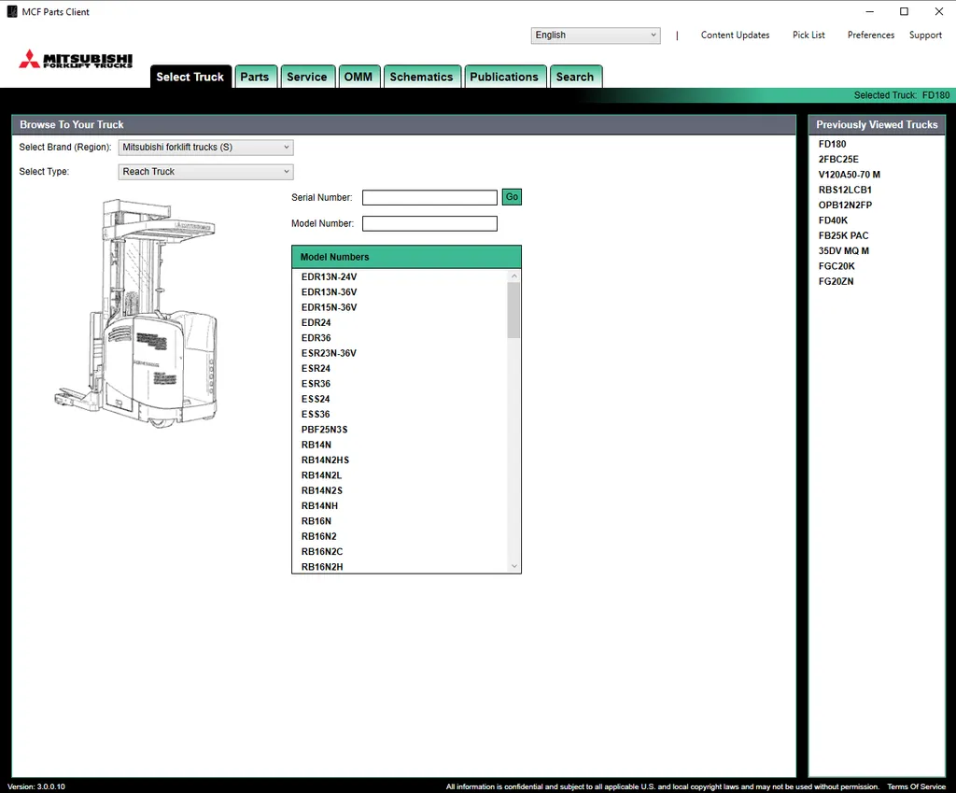Open Terms Of Service link
The width and height of the screenshot is (956, 793).
pyautogui.click(x=916, y=786)
